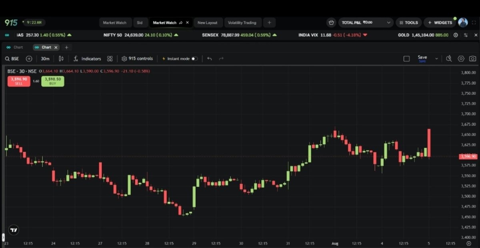Take a chart snapshot with camera icon
The height and width of the screenshot is (248, 480).
(x=472, y=59)
